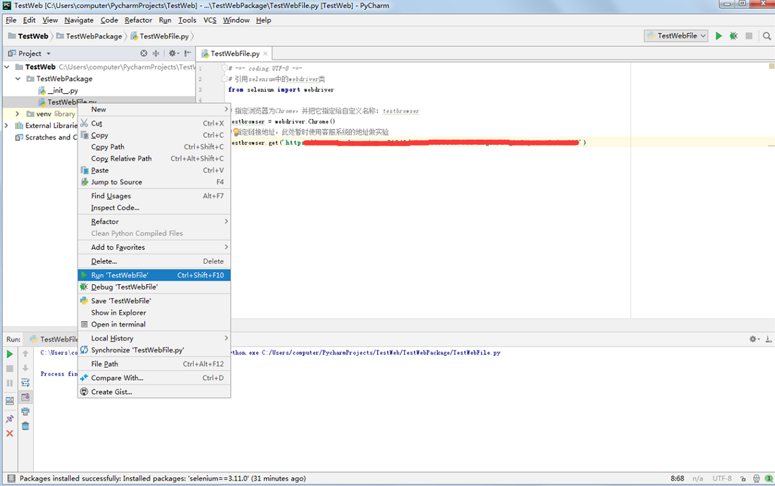Screen dimensions: 775x486
Task: Click the yellow warning marker on editor stripe
Action: (771, 66)
